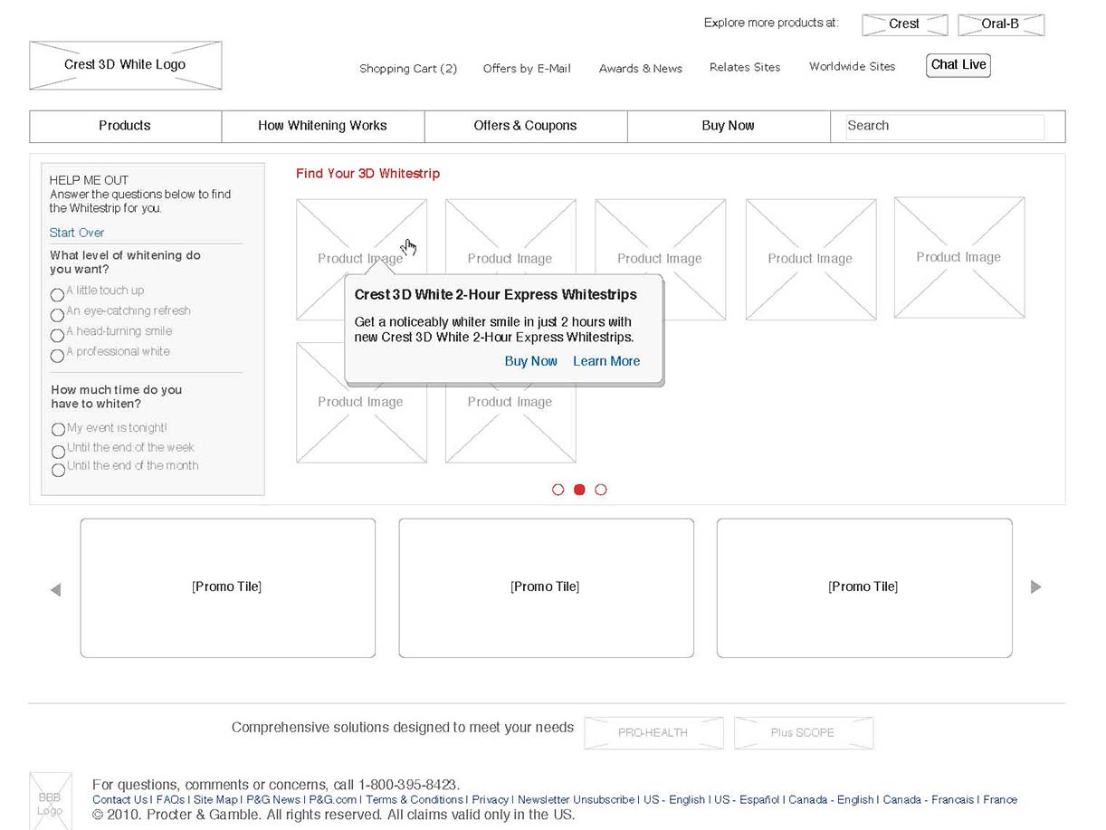The width and height of the screenshot is (1106, 830).
Task: Click the PRO-HEALTH logo
Action: coord(653,733)
